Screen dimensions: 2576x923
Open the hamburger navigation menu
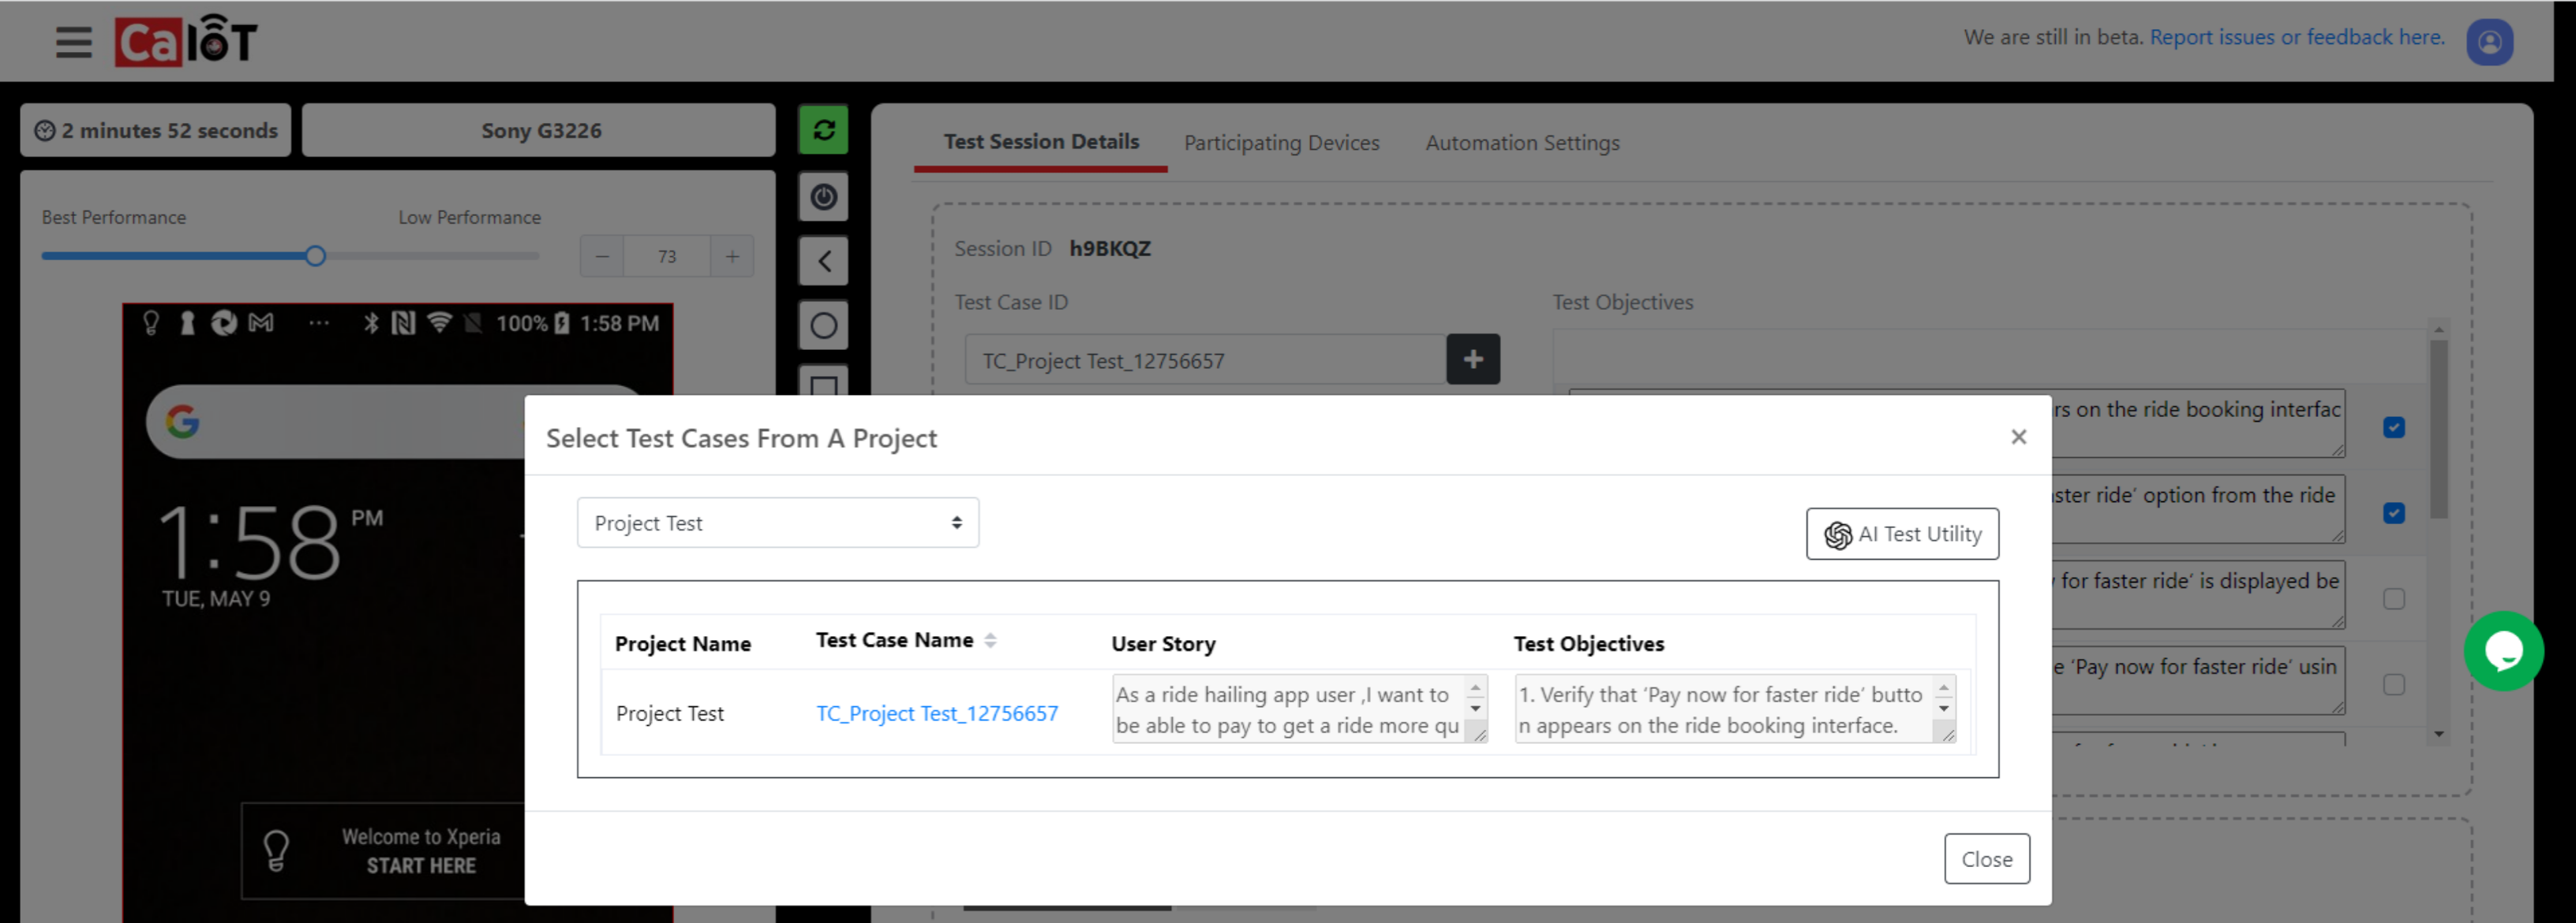pos(73,42)
